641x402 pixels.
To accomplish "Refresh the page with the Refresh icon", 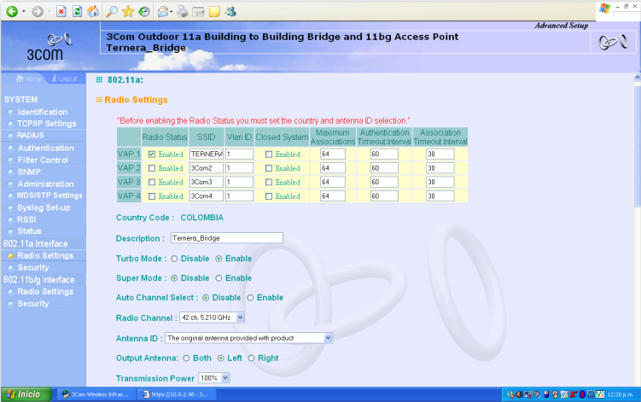I will tap(78, 10).
